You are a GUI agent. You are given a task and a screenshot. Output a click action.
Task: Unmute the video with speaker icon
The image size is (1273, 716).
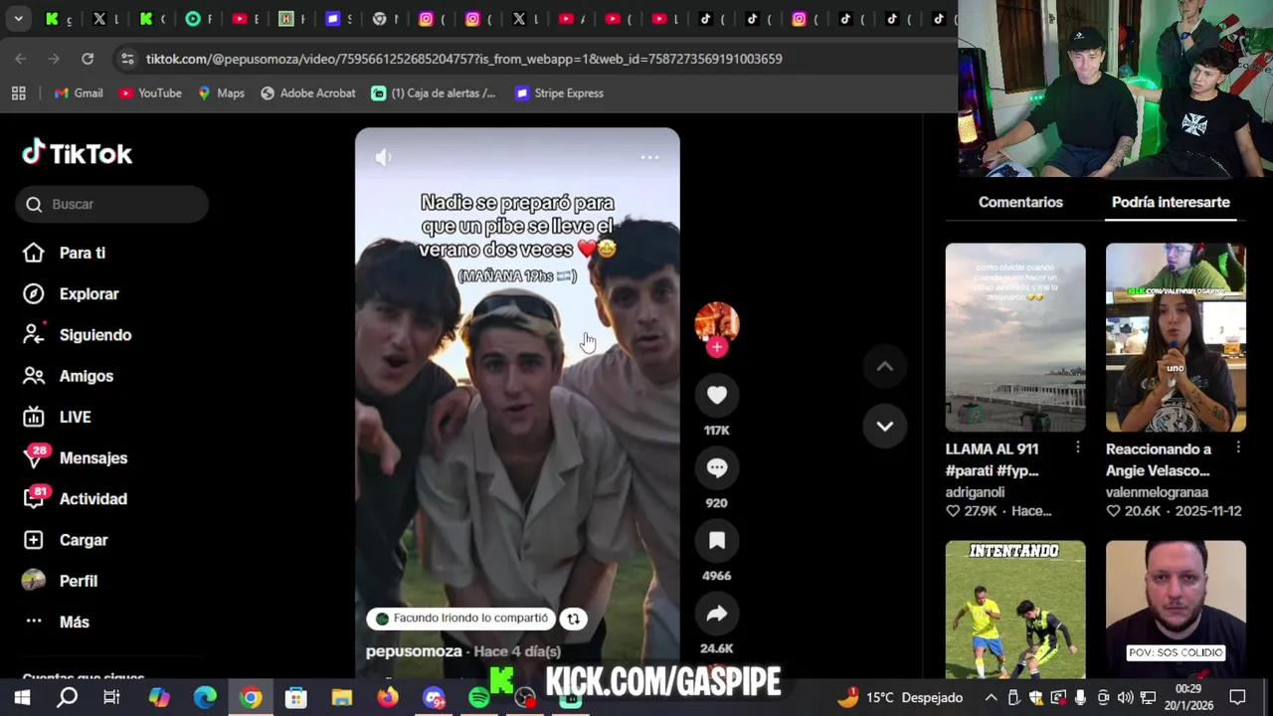click(x=383, y=157)
